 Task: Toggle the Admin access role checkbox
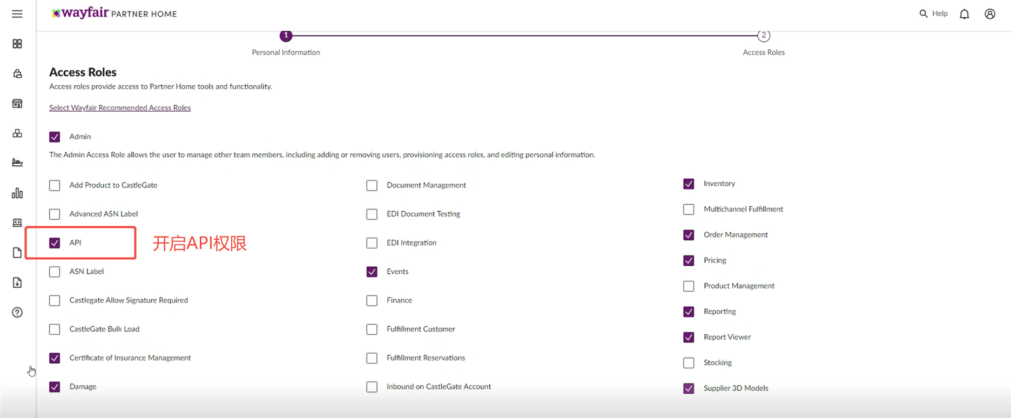tap(55, 137)
